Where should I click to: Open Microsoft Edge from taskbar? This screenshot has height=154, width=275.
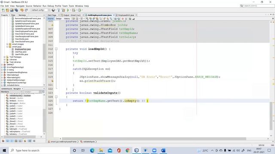tap(92, 150)
